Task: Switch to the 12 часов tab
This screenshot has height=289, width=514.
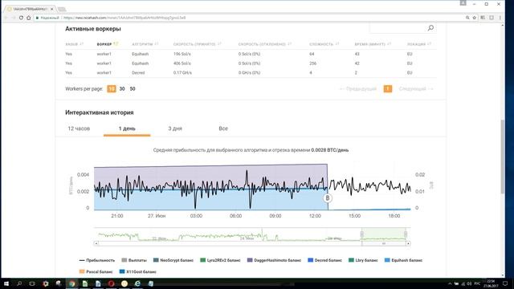Action: pyautogui.click(x=79, y=128)
